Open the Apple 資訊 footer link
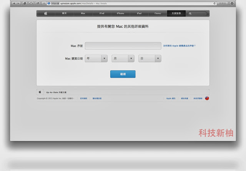The height and width of the screenshot is (171, 246). click(171, 98)
